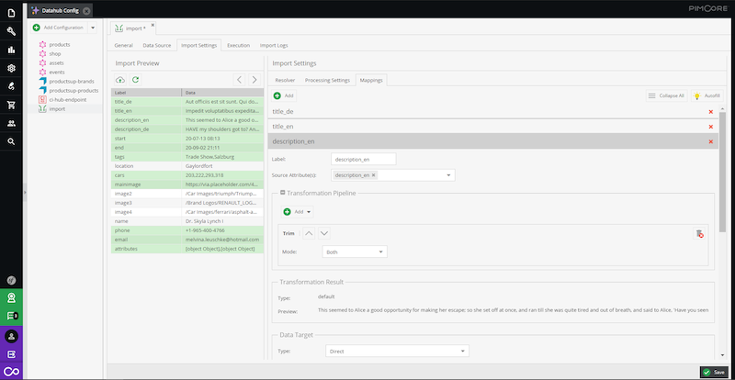This screenshot has width=735, height=380.
Task: Click the location row 'Gaylordfort'
Action: (187, 166)
